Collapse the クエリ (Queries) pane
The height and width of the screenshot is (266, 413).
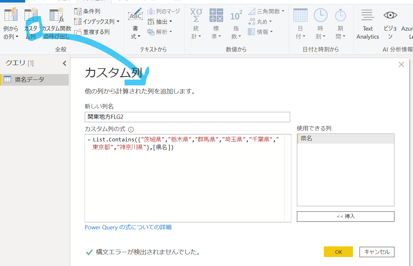(x=64, y=63)
